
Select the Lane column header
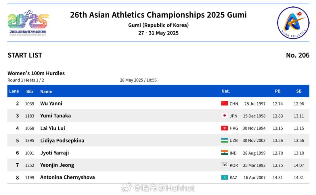14,91
